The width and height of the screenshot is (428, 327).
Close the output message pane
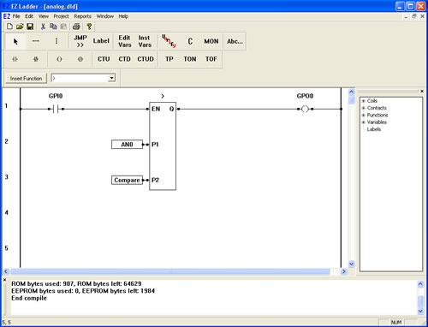coord(4,280)
